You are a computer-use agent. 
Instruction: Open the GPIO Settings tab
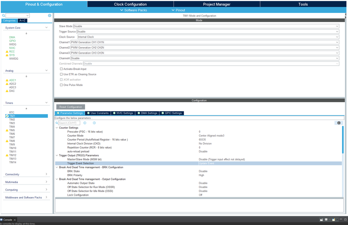click(172, 113)
